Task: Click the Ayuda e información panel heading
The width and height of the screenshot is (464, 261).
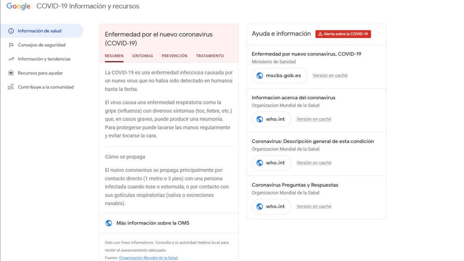Action: pyautogui.click(x=281, y=34)
